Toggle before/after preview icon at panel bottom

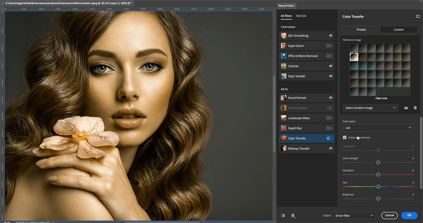283,216
